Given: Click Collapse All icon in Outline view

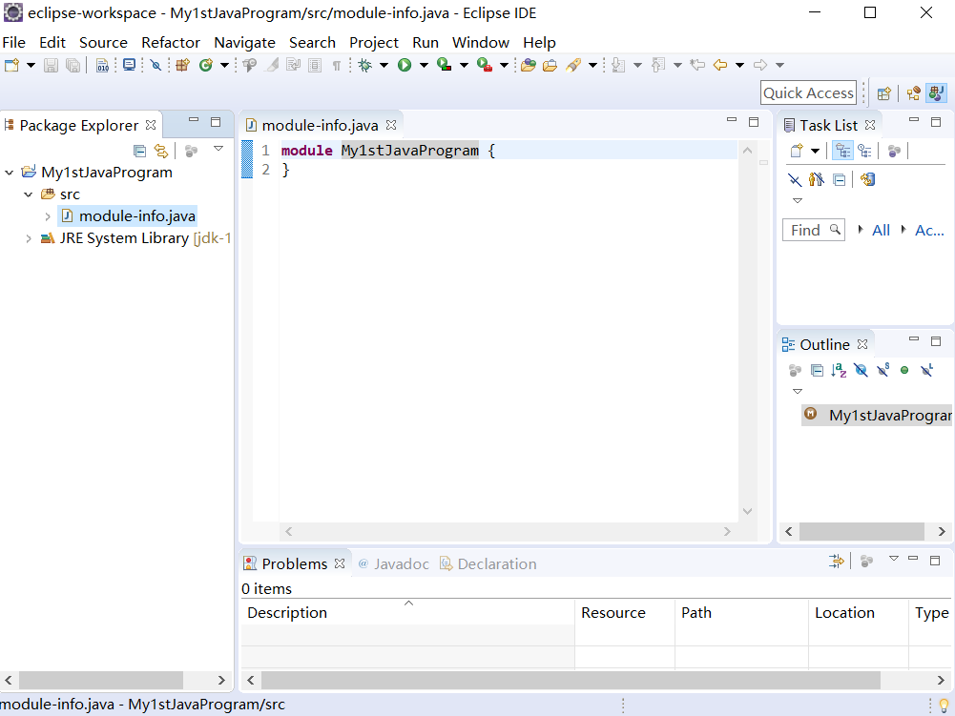Looking at the screenshot, I should pos(817,370).
